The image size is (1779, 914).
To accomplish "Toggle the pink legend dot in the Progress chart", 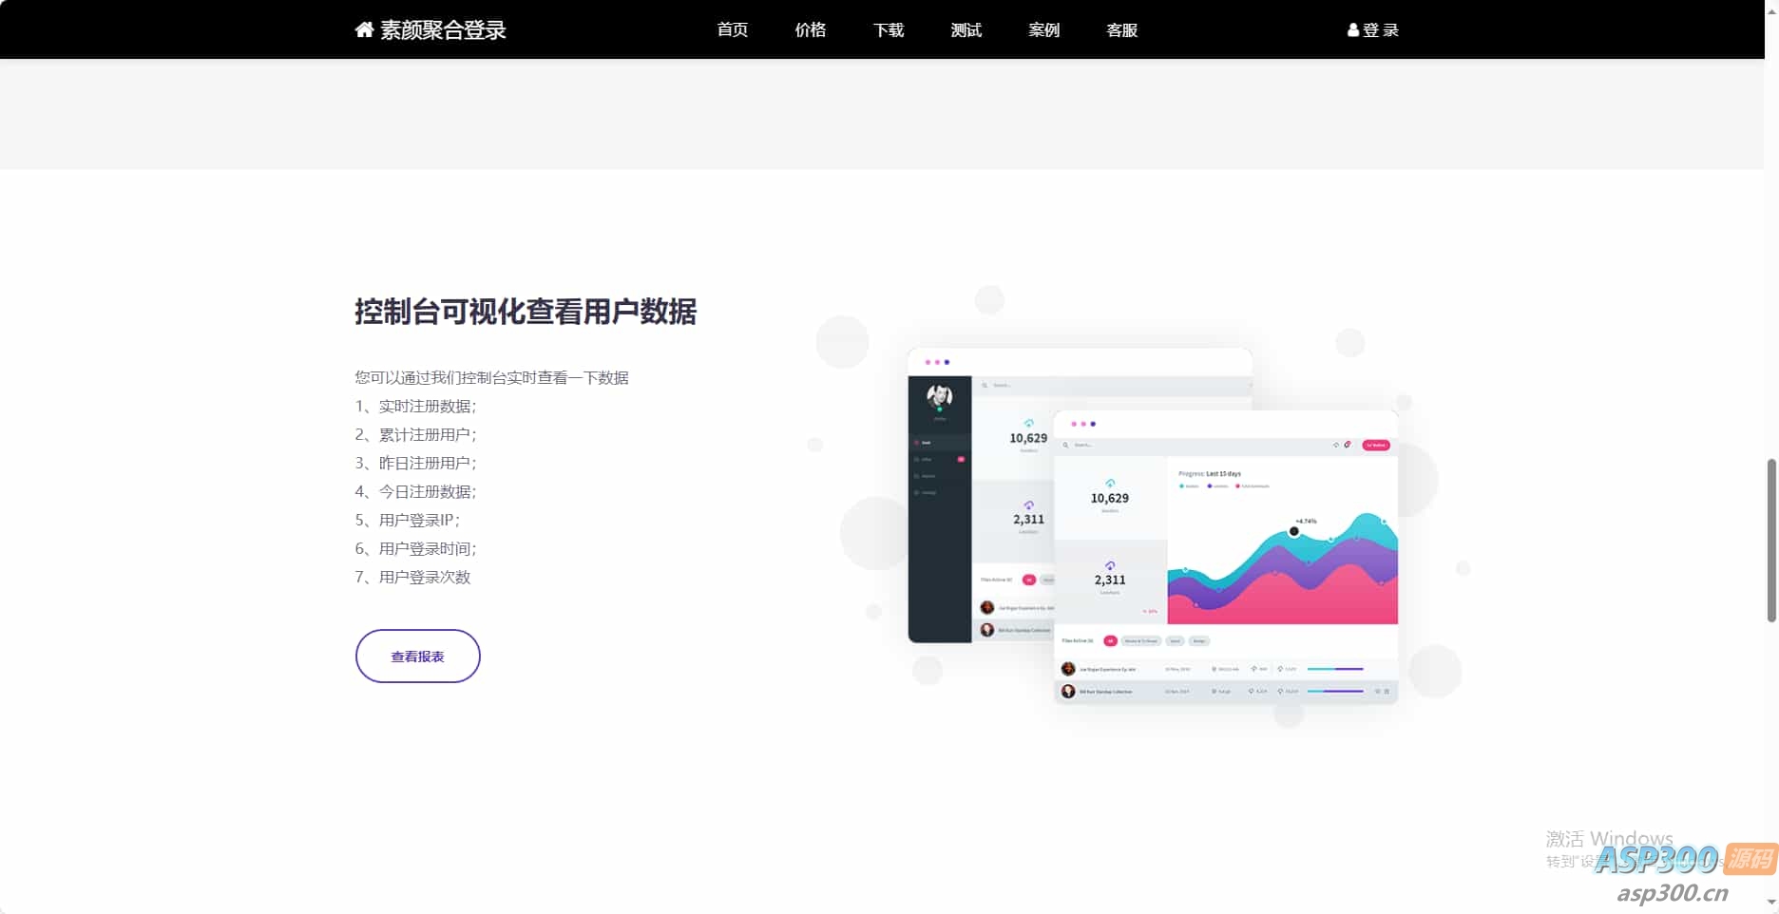I will click(x=1236, y=486).
